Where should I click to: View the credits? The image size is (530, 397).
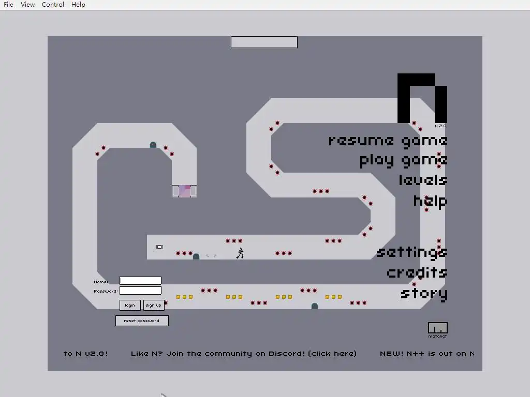tap(417, 272)
